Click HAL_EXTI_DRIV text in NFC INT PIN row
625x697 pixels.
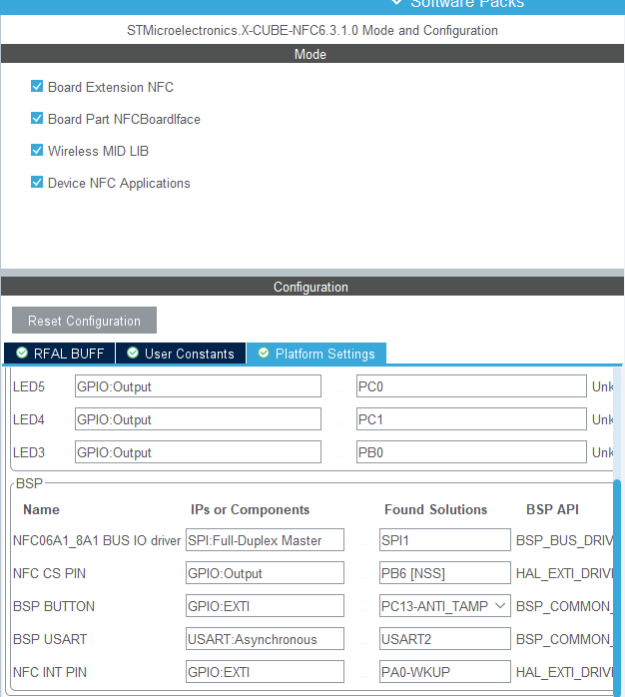click(564, 672)
